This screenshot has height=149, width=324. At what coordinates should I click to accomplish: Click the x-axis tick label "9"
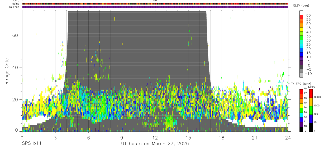pos(122,138)
